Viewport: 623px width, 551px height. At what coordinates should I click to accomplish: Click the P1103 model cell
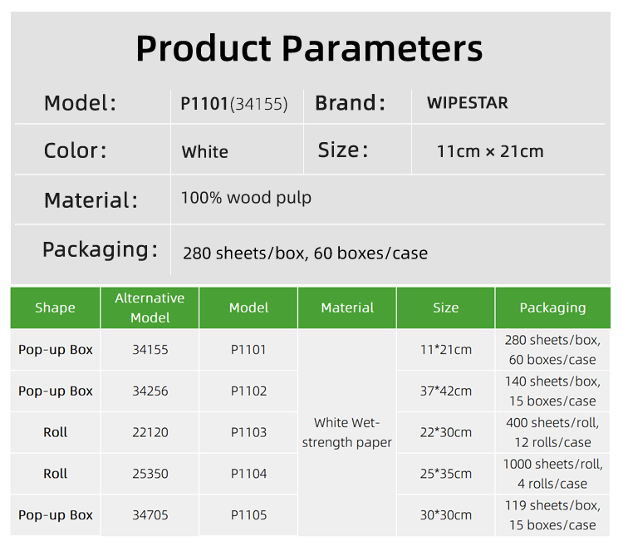[248, 432]
